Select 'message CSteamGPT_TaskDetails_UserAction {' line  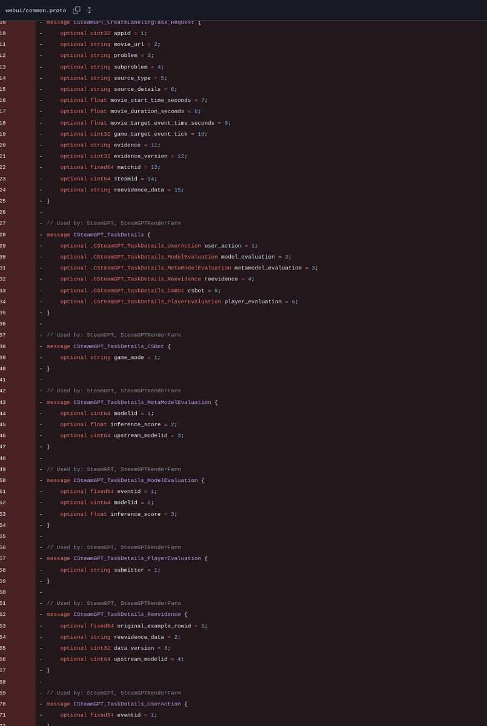click(x=117, y=704)
